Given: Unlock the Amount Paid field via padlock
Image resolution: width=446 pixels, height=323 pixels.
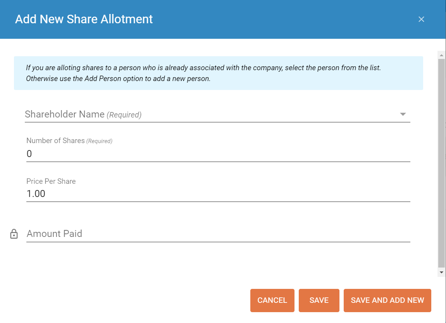Looking at the screenshot, I should click(14, 234).
